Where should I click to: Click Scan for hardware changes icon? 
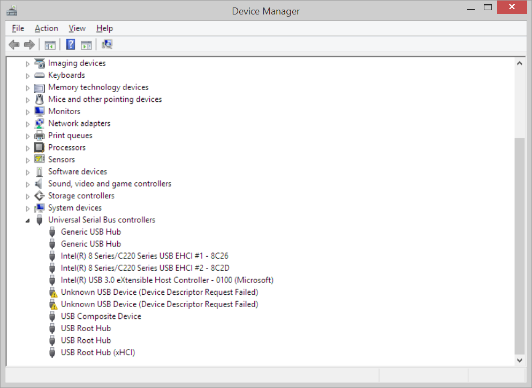[x=107, y=44]
